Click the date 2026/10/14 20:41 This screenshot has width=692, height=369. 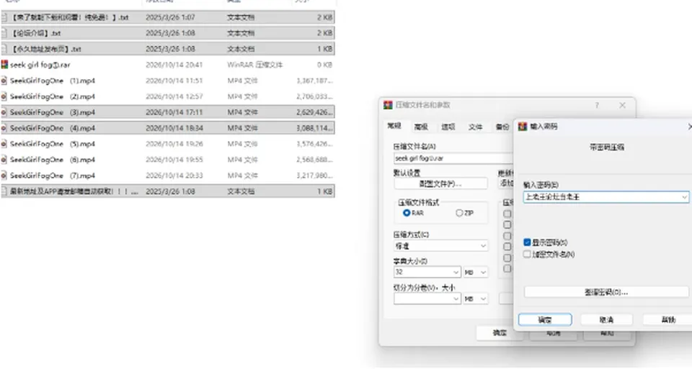pyautogui.click(x=174, y=65)
